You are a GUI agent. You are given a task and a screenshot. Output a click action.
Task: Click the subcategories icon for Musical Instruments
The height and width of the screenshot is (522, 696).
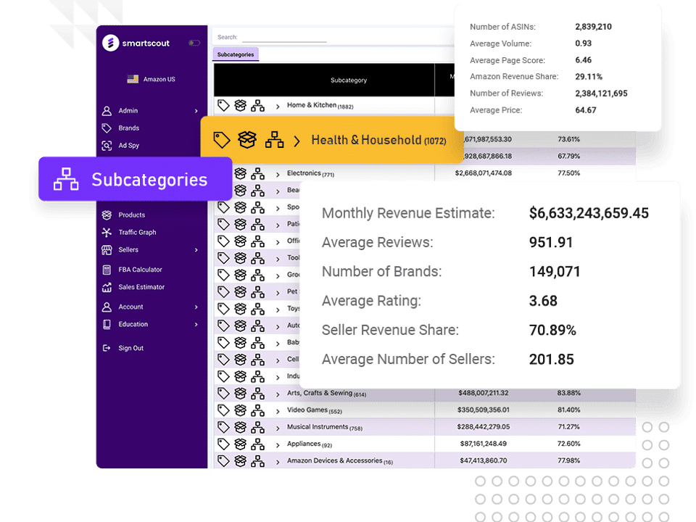coord(257,427)
